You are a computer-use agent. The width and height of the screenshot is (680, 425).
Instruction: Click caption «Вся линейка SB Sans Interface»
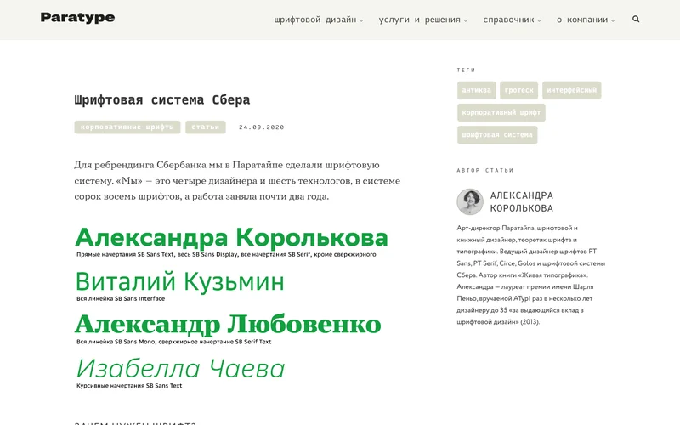coord(121,298)
